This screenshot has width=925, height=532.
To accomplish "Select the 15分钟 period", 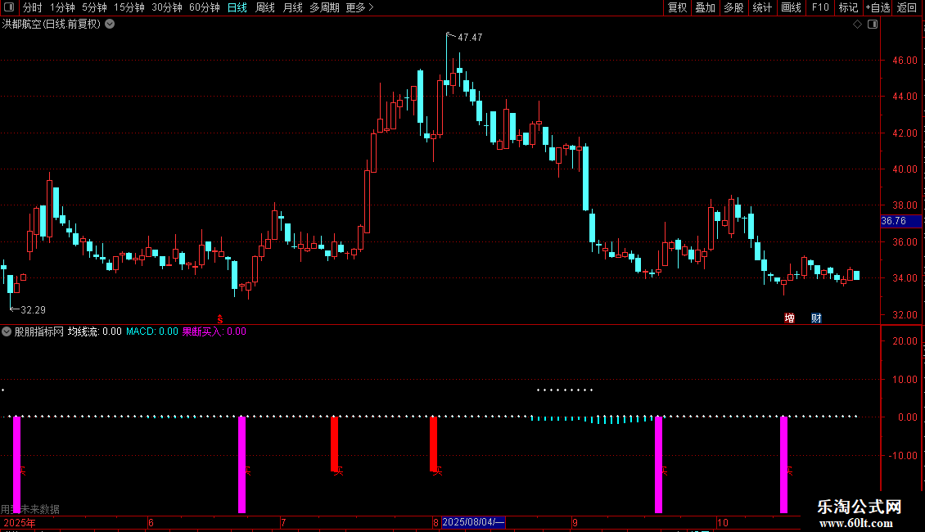I will pyautogui.click(x=129, y=7).
